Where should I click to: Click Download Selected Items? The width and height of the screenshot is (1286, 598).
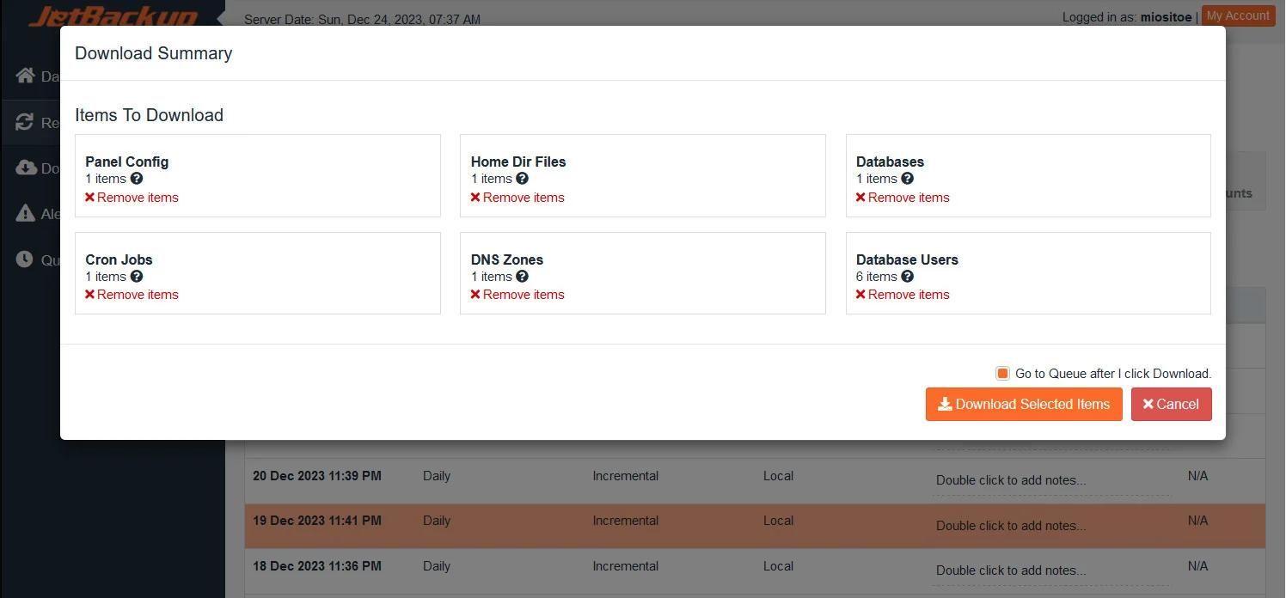pyautogui.click(x=1024, y=404)
